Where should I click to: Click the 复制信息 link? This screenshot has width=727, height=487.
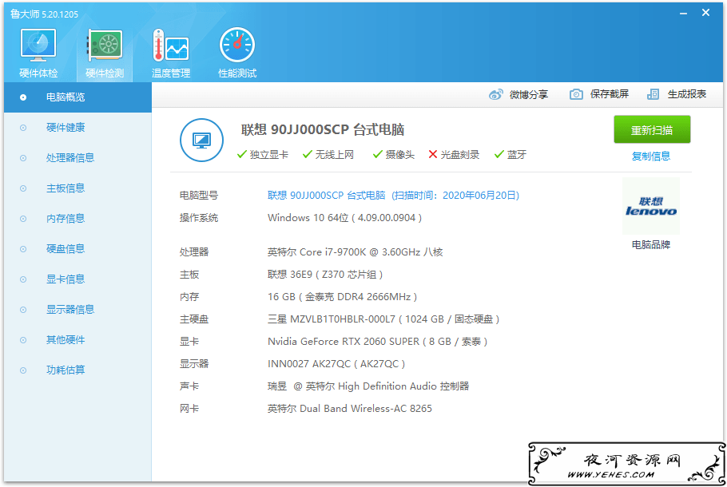pyautogui.click(x=651, y=156)
